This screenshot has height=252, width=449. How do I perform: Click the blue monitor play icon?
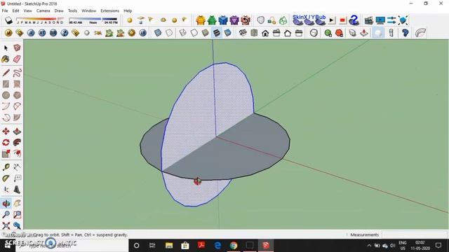[380, 20]
